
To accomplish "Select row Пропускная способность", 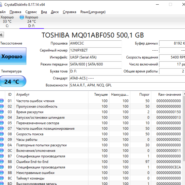I will [91, 107].
